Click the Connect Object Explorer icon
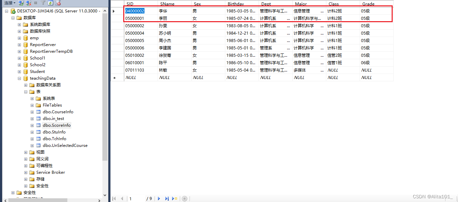 [21, 3]
